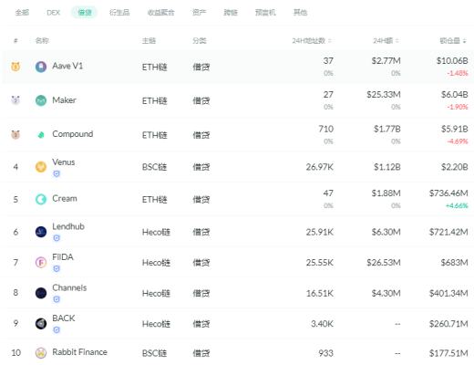Click the 分类 column header

[x=200, y=40]
